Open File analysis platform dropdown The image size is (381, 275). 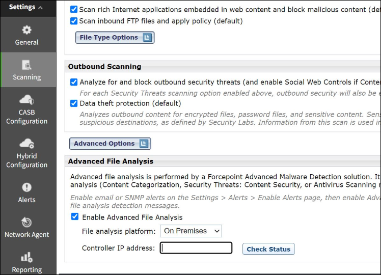(x=191, y=231)
